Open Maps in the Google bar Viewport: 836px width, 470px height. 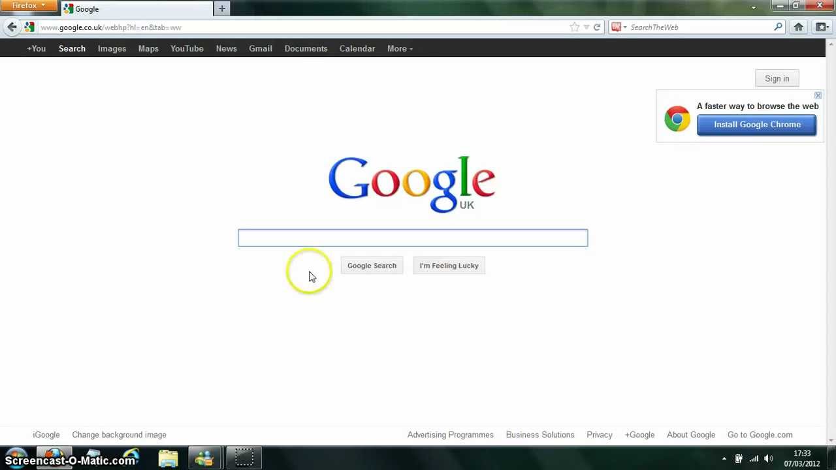pyautogui.click(x=148, y=48)
